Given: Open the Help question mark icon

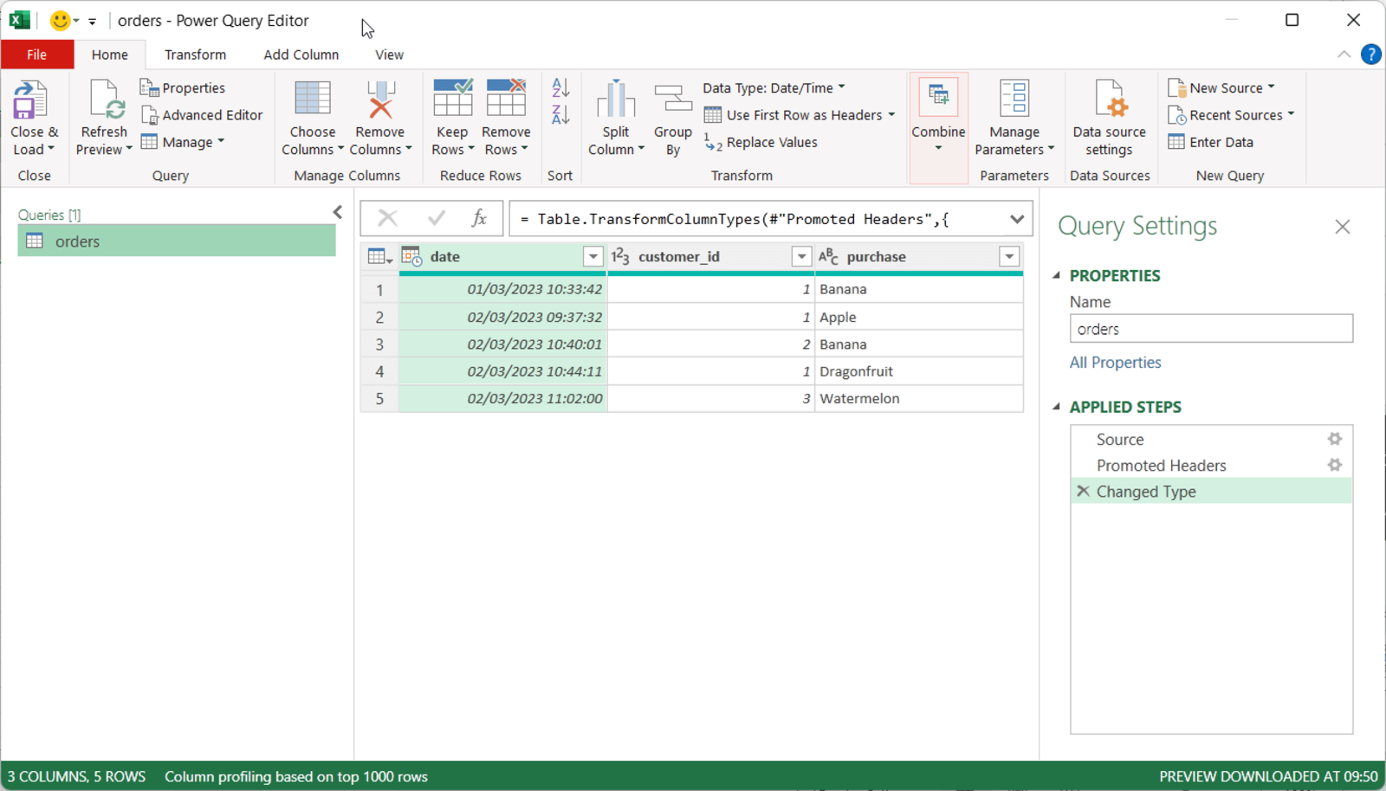Looking at the screenshot, I should coord(1371,55).
